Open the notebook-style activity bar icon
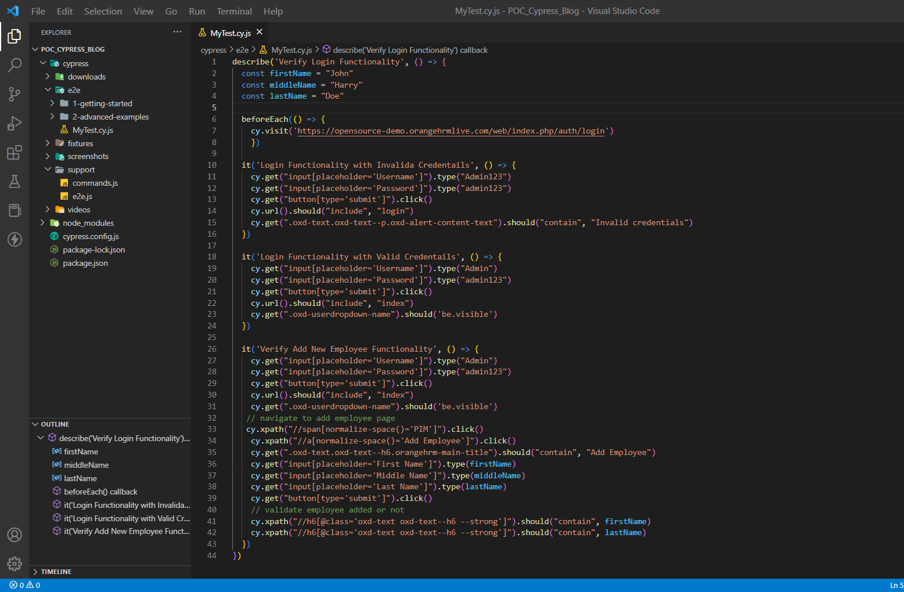 point(15,210)
